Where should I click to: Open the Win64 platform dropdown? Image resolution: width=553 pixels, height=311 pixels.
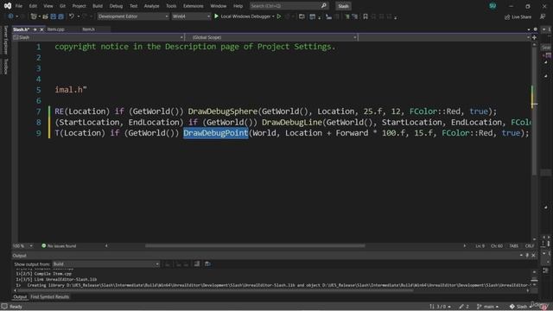point(191,16)
